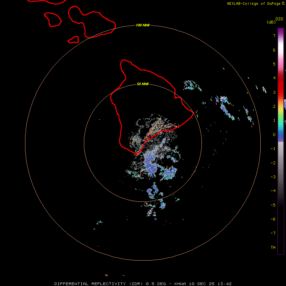
Task: Click the 7 value on color scale
Action: [x=274, y=36]
